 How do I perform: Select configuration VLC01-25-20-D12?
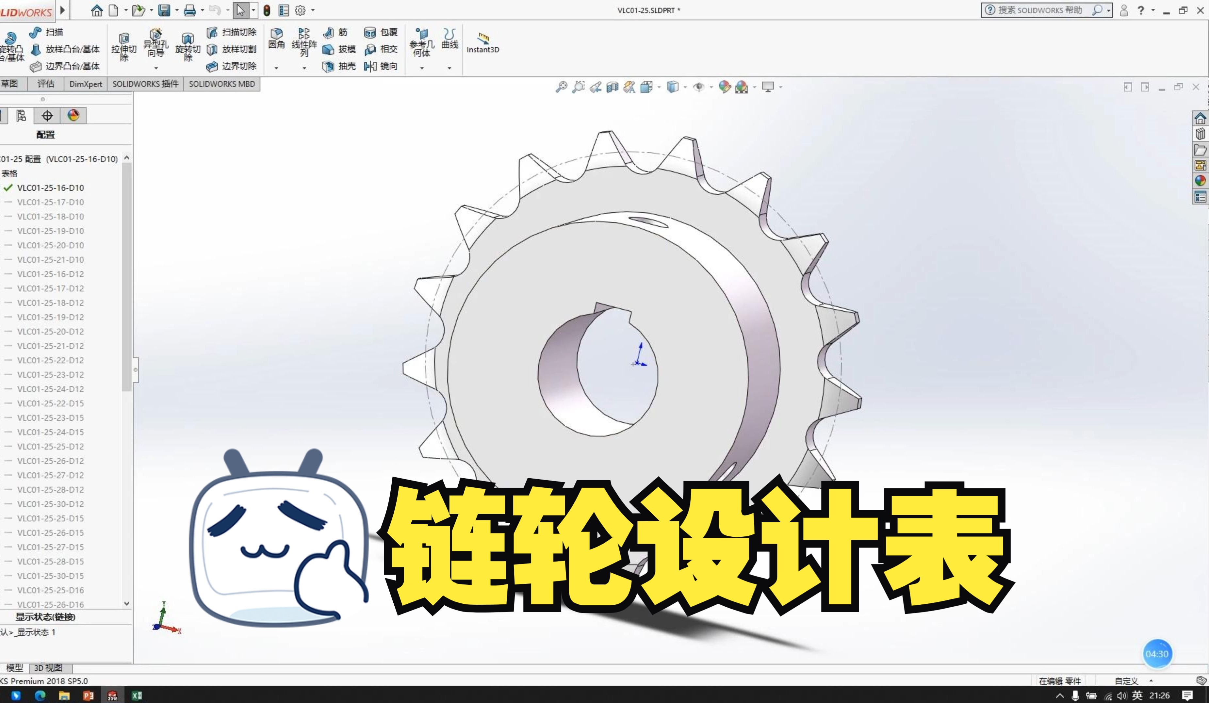50,332
